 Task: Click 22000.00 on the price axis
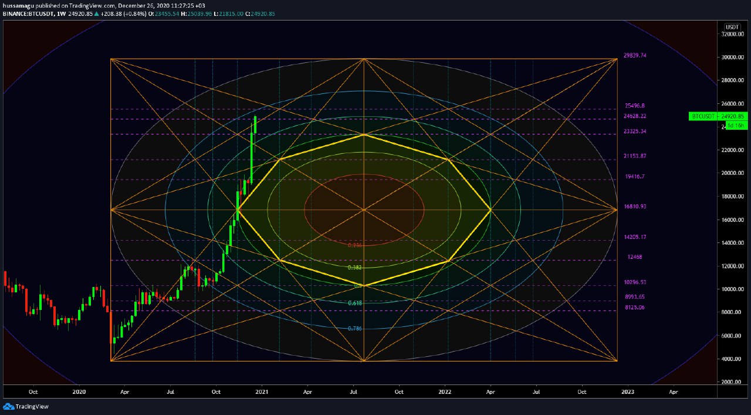734,150
